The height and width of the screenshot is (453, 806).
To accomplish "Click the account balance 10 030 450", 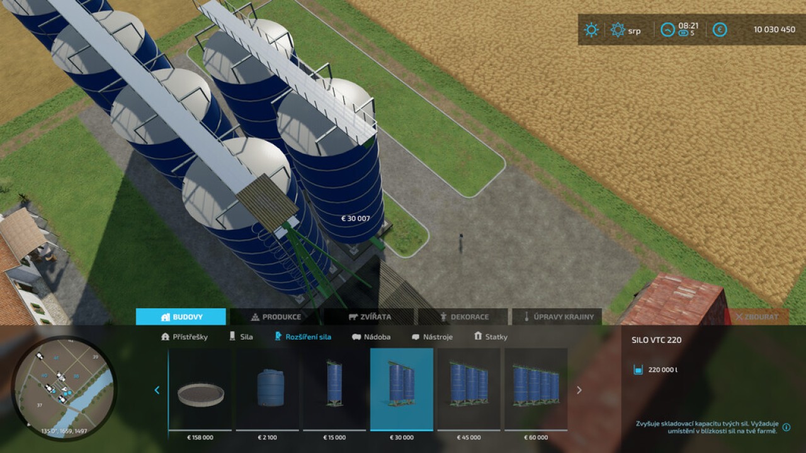I will click(775, 30).
